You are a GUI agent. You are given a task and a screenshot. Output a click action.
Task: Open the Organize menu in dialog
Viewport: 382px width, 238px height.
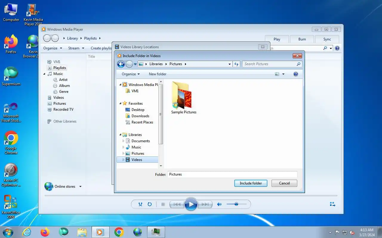coord(131,74)
